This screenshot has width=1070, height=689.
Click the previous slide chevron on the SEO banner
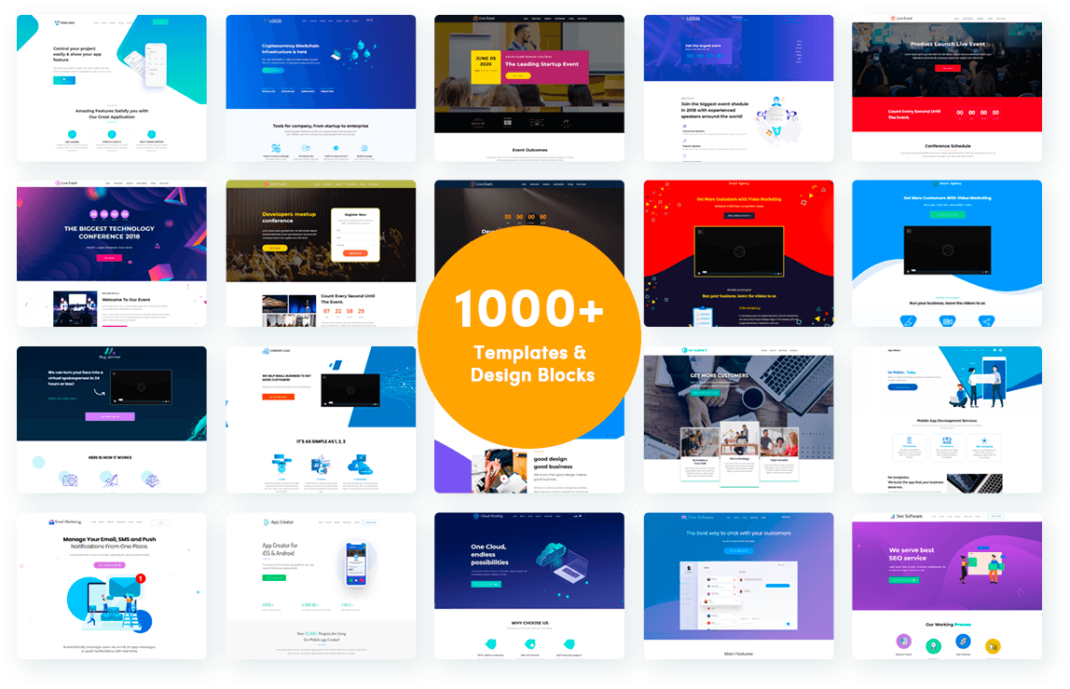pyautogui.click(x=858, y=546)
